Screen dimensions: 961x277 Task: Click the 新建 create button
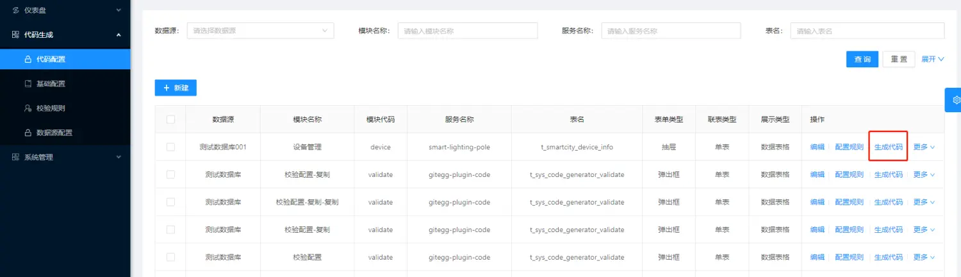point(176,88)
